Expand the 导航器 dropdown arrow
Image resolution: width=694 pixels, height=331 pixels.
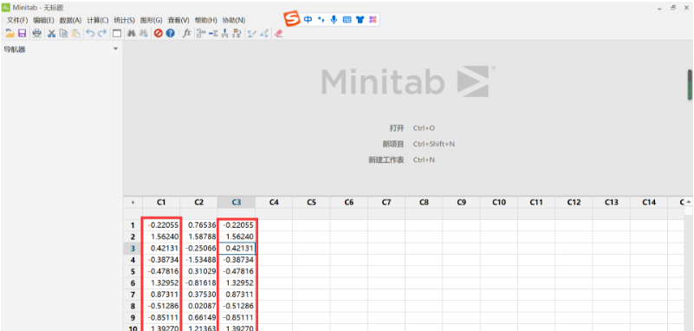coord(116,49)
